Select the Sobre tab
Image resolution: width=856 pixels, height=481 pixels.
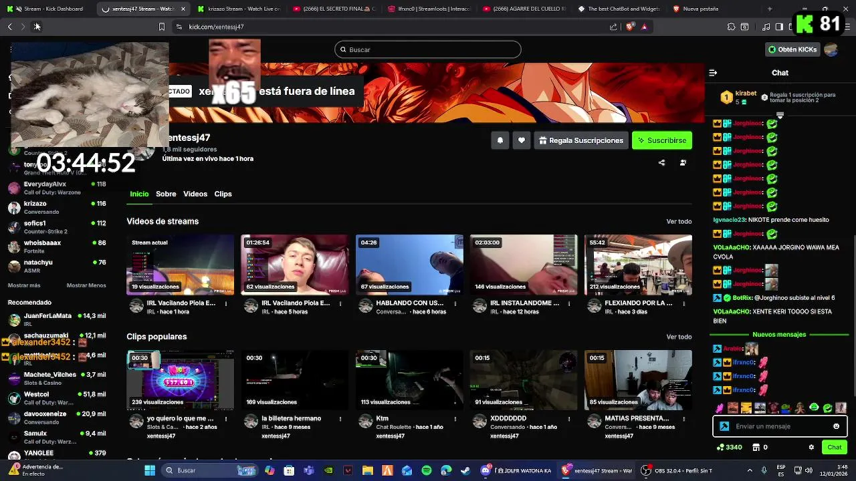(x=166, y=194)
